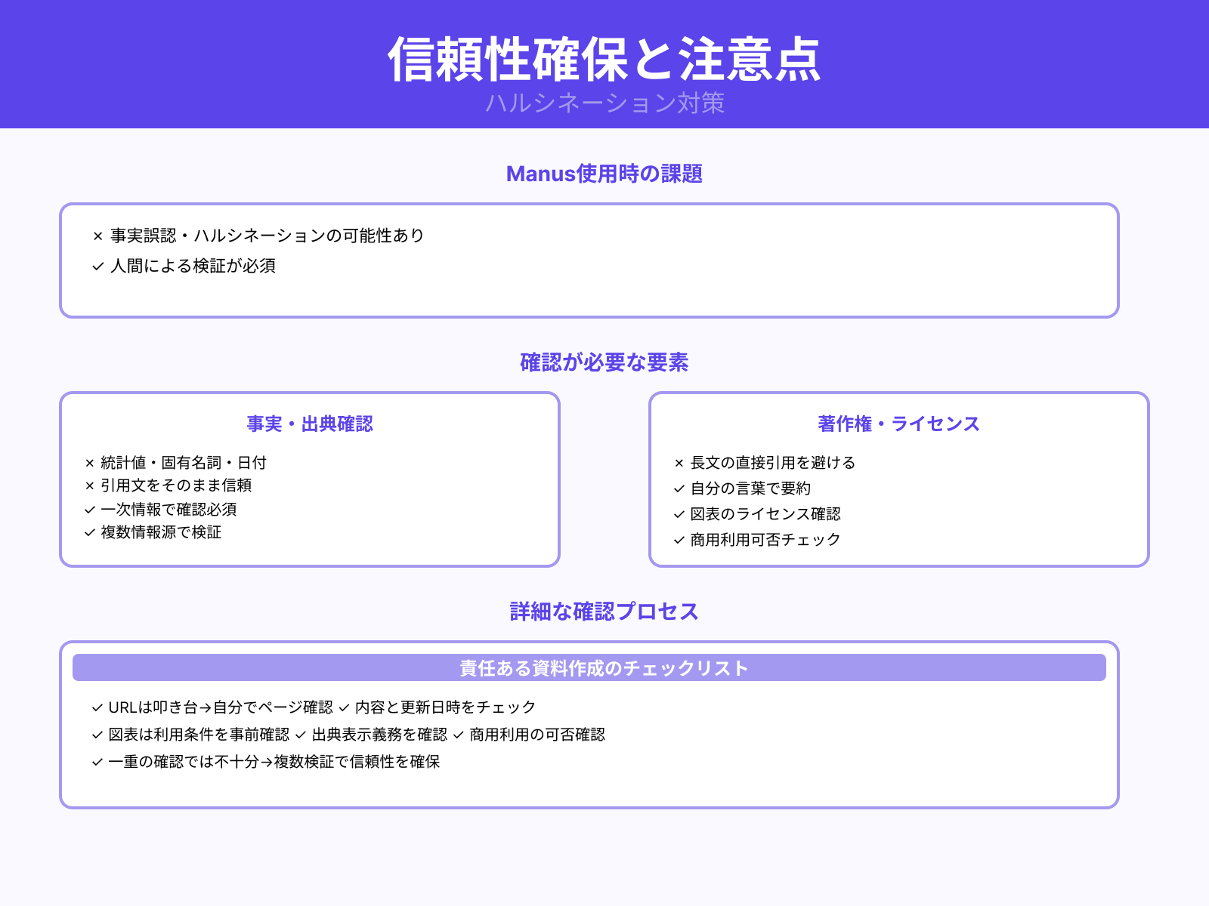Collapse the 責任ある資料作成のチェックリスト banner
This screenshot has height=906, width=1209.
point(604,667)
